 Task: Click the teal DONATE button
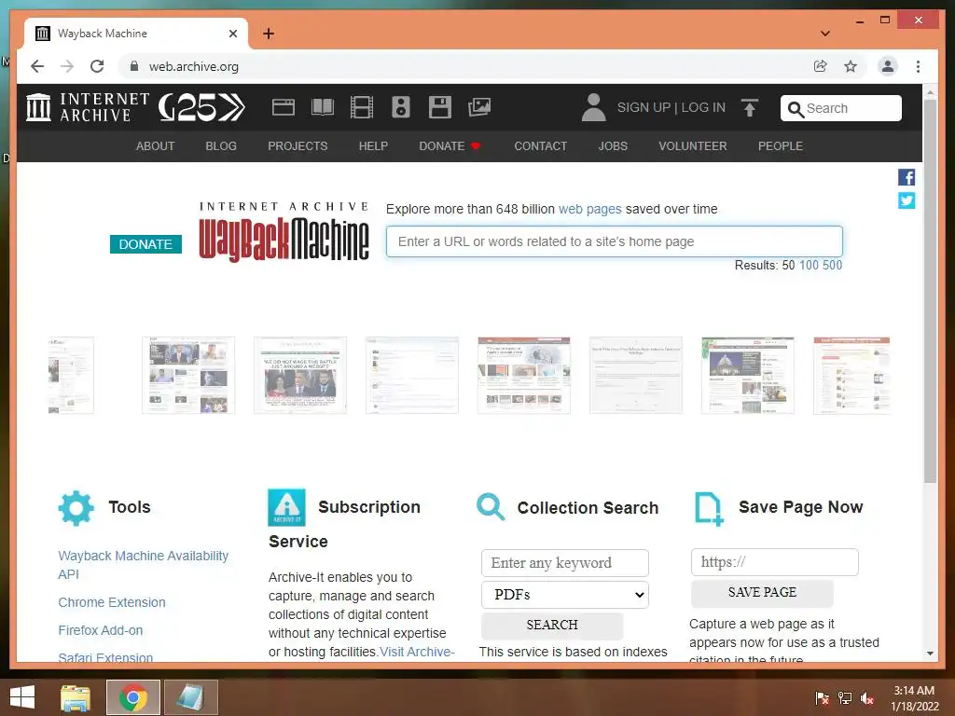(145, 244)
